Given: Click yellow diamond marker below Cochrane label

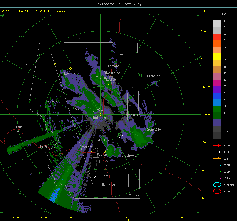Looking at the screenshot, I should click(x=90, y=152).
